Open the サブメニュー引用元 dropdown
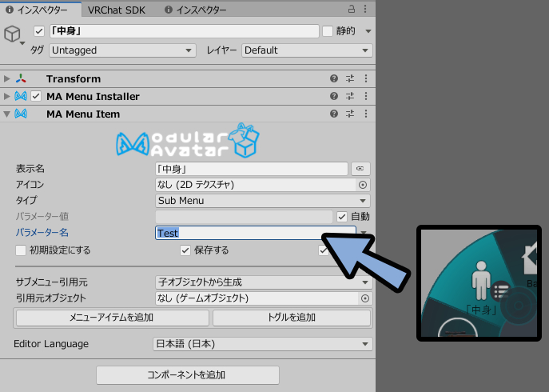Screen dimensions: 549x392 [x=263, y=282]
